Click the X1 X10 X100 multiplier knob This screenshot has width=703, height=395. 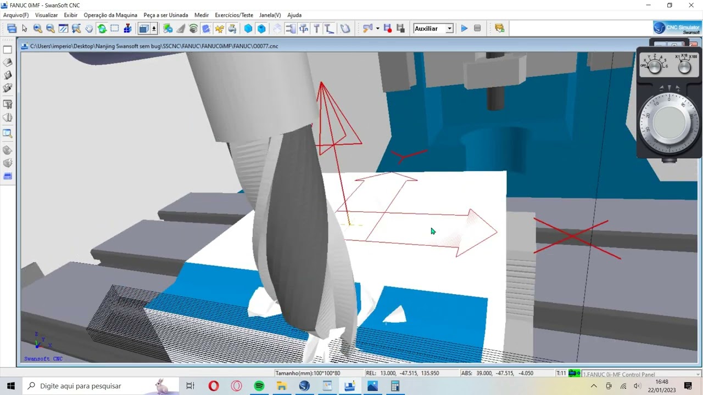tap(684, 67)
